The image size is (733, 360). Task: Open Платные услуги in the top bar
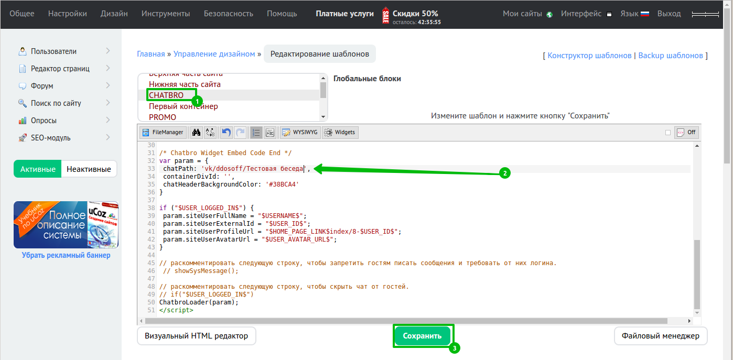pos(345,14)
